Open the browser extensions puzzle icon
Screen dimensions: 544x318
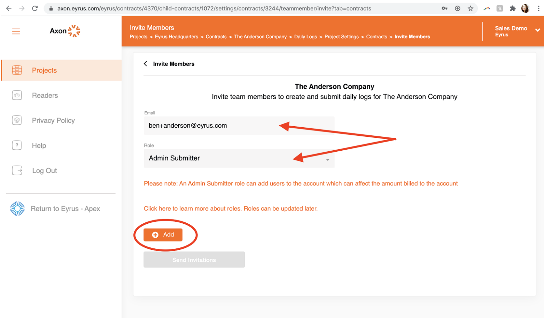(x=512, y=9)
